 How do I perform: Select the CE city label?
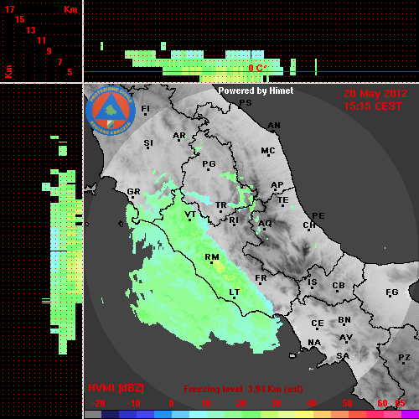click(x=318, y=323)
